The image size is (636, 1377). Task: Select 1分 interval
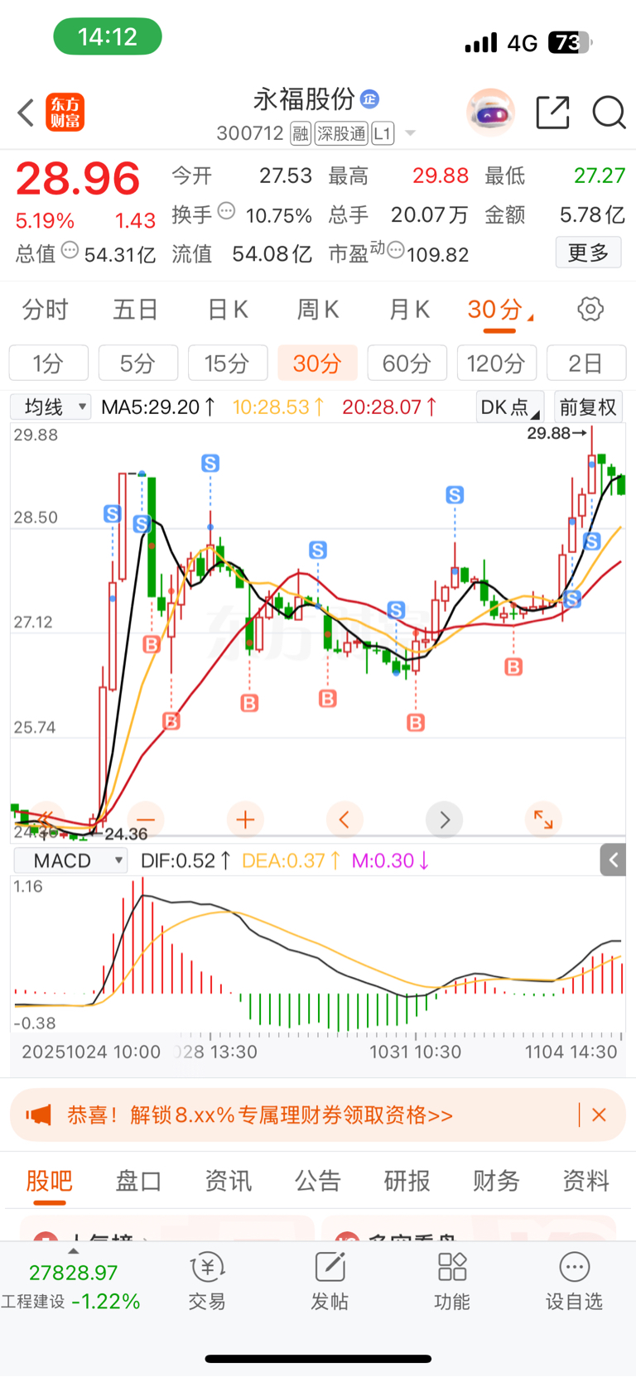point(49,363)
